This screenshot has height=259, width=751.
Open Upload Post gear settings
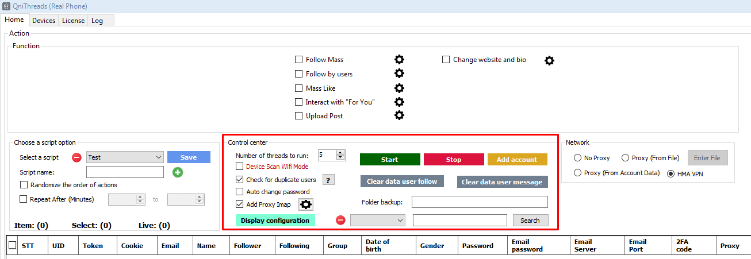point(399,115)
